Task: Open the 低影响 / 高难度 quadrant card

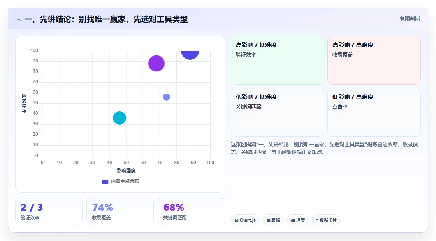Action: pyautogui.click(x=374, y=112)
